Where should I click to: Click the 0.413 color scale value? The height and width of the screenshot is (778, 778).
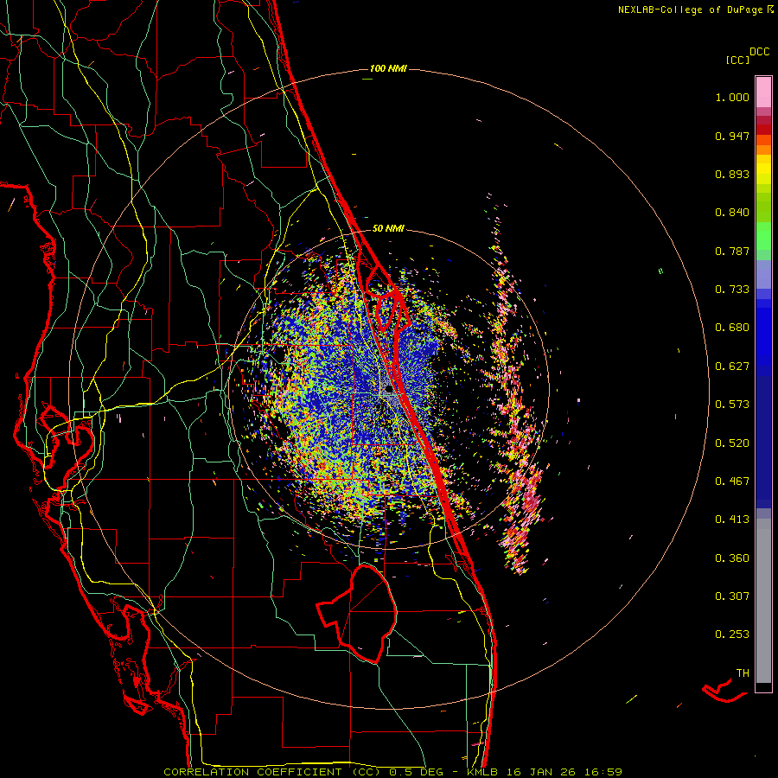click(732, 520)
